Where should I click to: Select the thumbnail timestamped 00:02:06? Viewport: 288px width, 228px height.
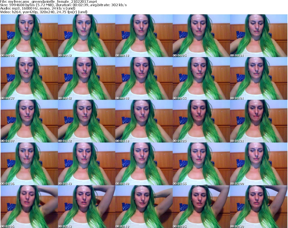29,207
